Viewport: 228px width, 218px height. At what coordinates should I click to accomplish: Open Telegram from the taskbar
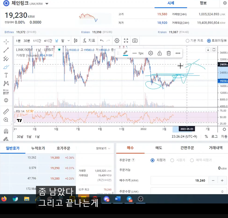[x=129, y=199]
